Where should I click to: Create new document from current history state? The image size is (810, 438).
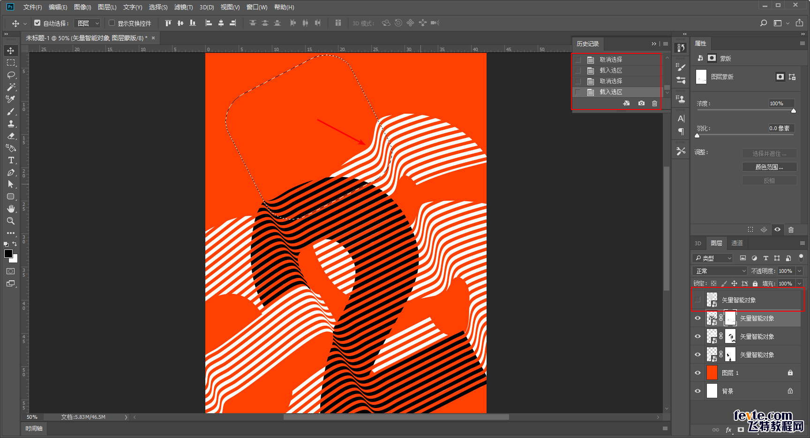(626, 103)
